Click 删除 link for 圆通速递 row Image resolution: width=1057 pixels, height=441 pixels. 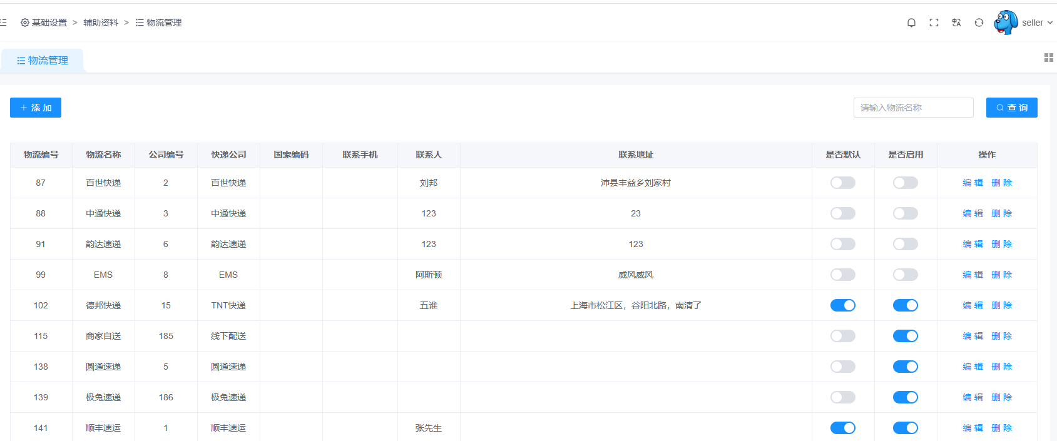(1001, 367)
